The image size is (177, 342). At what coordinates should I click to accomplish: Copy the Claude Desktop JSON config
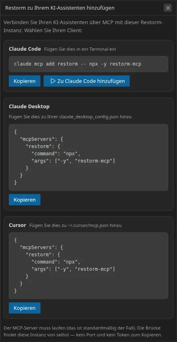click(x=24, y=200)
